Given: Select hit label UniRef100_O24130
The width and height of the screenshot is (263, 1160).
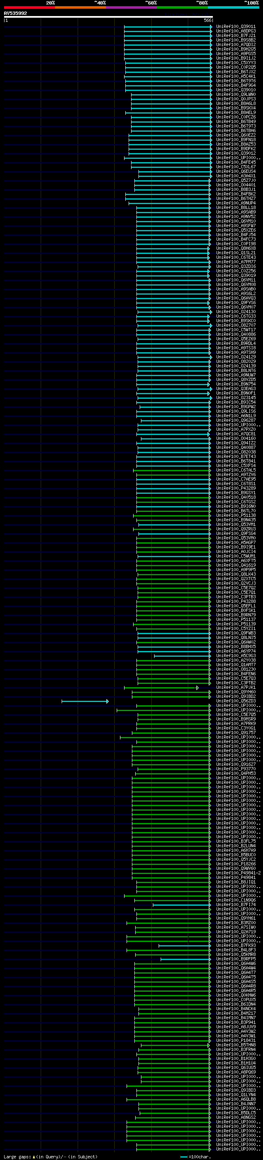Looking at the screenshot, I should tap(235, 312).
